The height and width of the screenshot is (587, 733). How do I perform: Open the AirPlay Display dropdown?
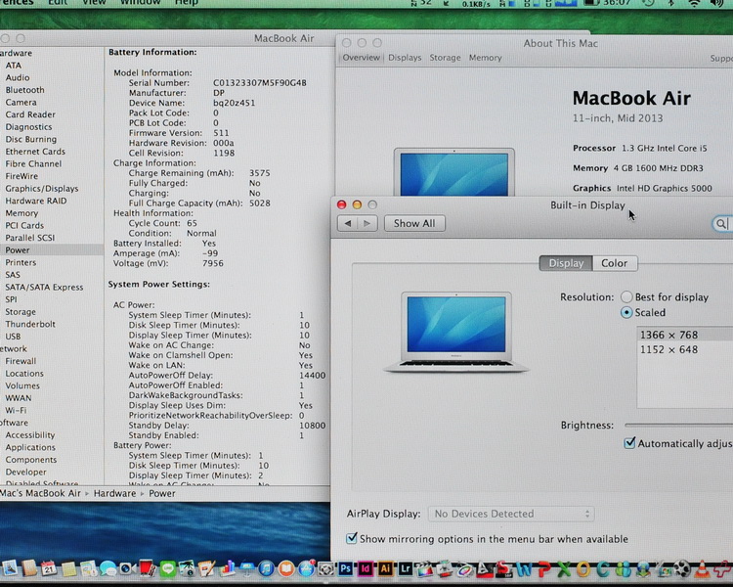click(512, 514)
